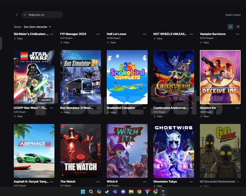Click the Ghostwire Tokyo title text
Image resolution: width=246 pixels, height=196 pixels.
(165, 182)
